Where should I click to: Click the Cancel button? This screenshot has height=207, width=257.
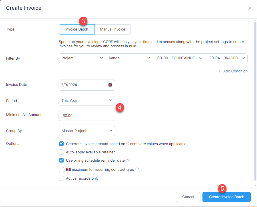(x=188, y=197)
